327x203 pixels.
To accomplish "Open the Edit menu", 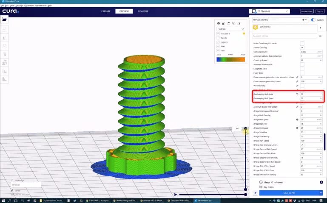I will (7, 6).
